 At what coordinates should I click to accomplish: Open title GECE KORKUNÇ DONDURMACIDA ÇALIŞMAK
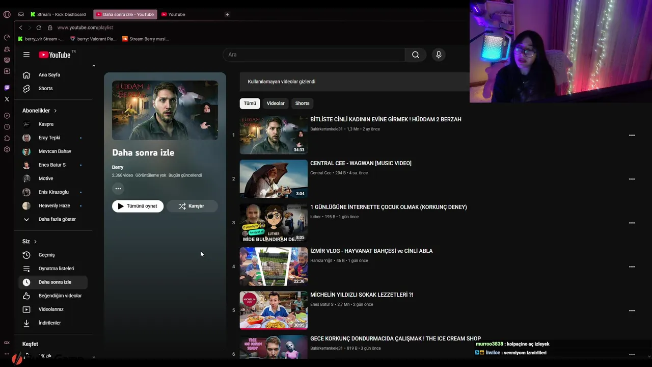395,338
